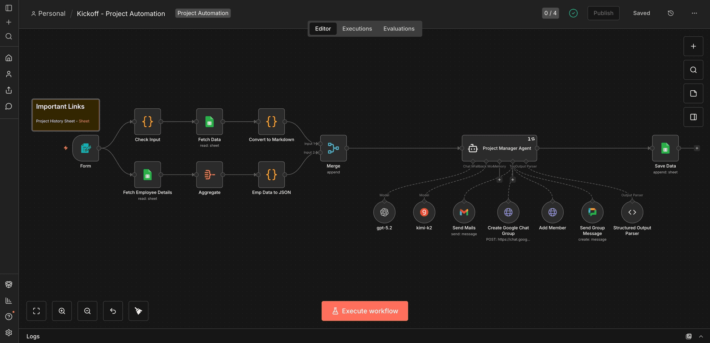Click the Publish button
710x343 pixels.
(603, 13)
